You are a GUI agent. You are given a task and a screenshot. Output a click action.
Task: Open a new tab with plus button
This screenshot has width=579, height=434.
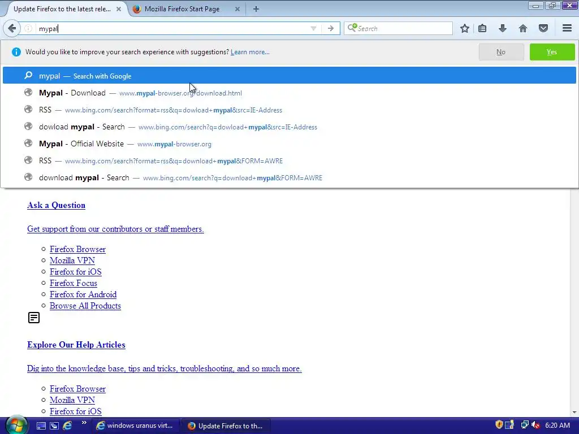(256, 9)
